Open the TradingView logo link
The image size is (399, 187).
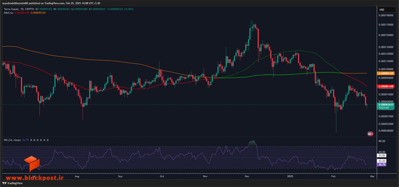pos(12,183)
